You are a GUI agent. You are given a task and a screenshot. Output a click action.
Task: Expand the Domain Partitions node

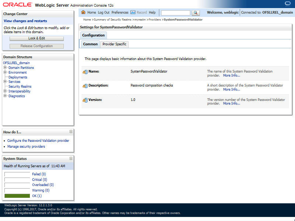5,67
